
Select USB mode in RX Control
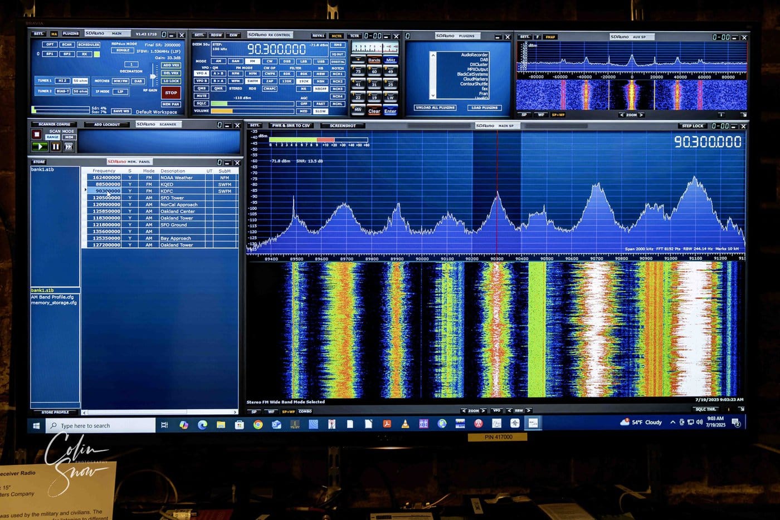[321, 61]
